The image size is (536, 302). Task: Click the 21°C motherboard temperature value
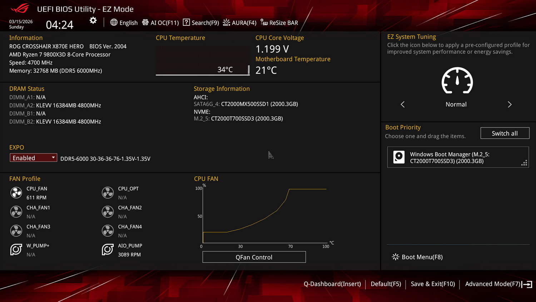tap(266, 70)
